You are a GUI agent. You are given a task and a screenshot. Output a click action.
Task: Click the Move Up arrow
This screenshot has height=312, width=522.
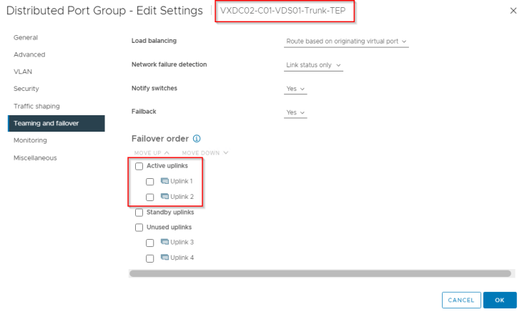(x=167, y=153)
